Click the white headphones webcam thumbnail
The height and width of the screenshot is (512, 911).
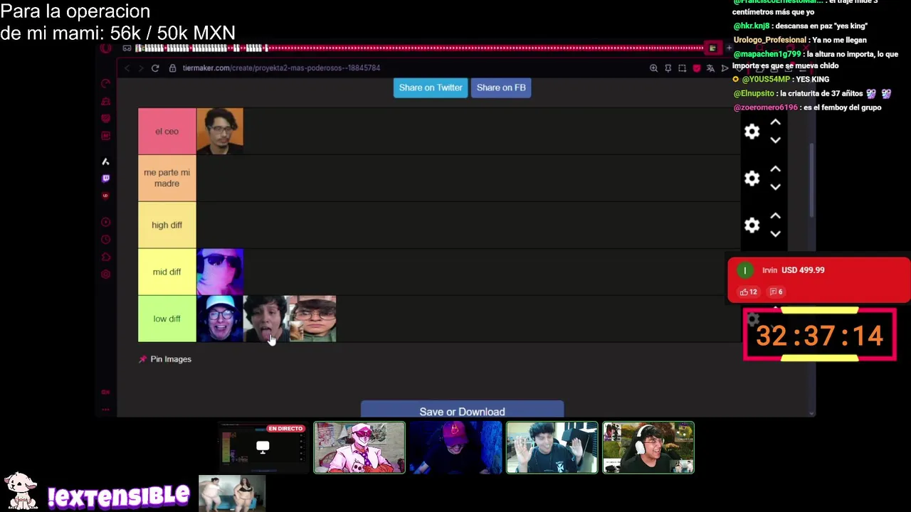648,448
